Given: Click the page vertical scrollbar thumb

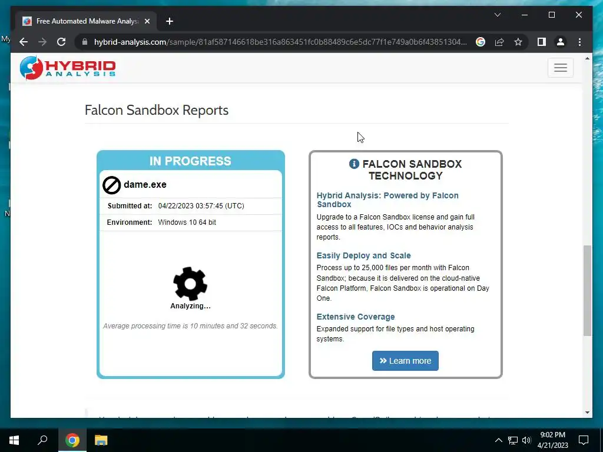Looking at the screenshot, I should click(587, 291).
